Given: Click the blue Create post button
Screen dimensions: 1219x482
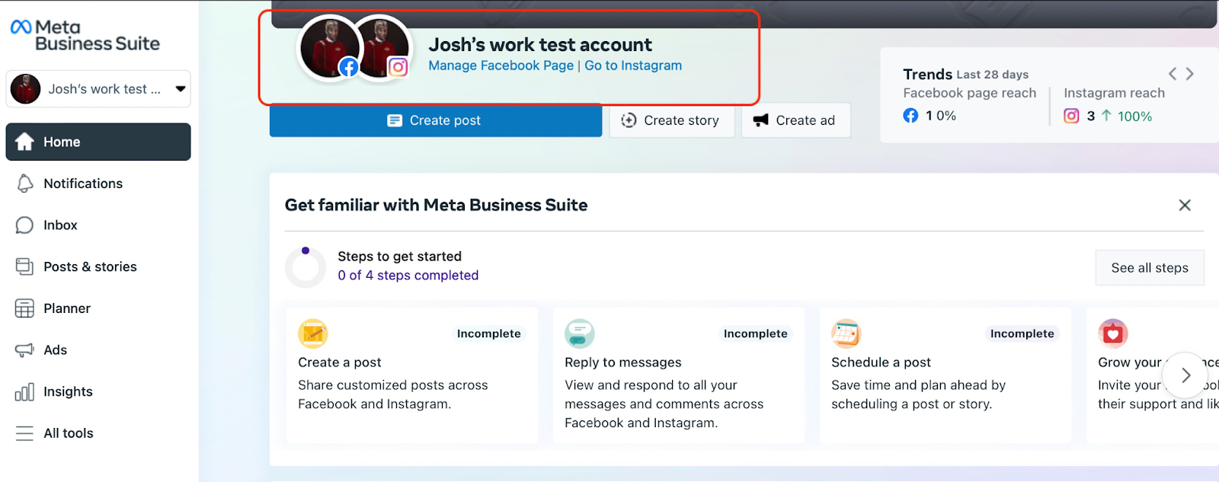Looking at the screenshot, I should (x=435, y=120).
